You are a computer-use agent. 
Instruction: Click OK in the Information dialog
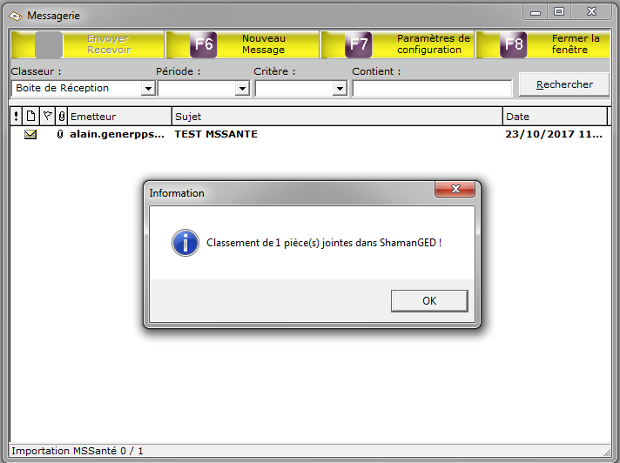click(x=429, y=301)
